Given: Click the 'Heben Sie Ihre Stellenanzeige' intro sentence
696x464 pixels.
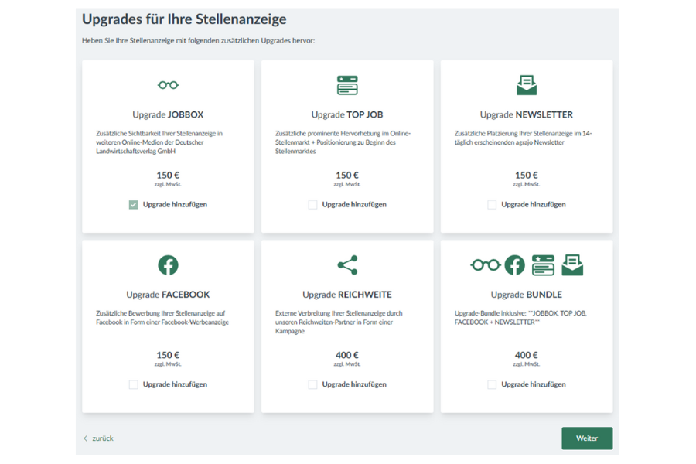Looking at the screenshot, I should [199, 40].
